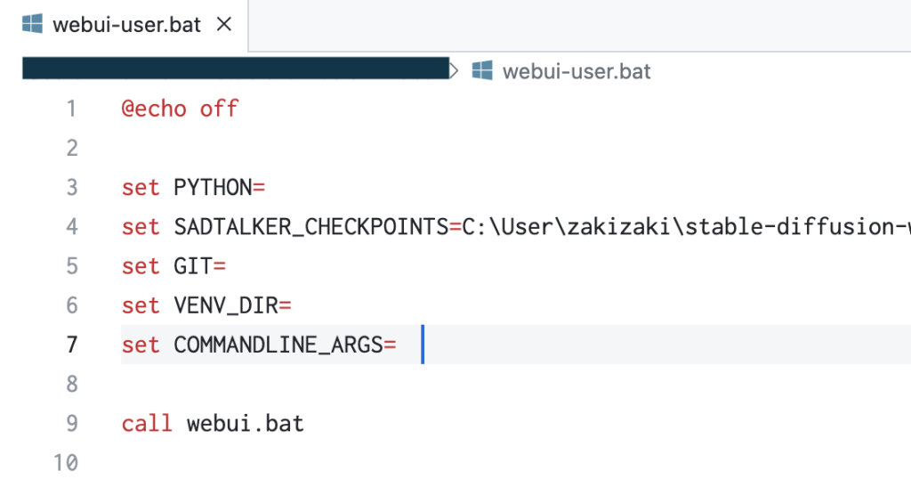911x487 pixels.
Task: Expand the breadcrumb chevron arrow
Action: 455,70
